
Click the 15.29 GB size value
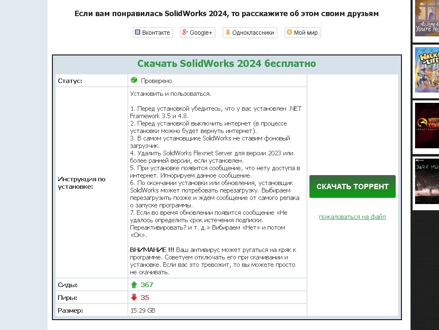[143, 310]
